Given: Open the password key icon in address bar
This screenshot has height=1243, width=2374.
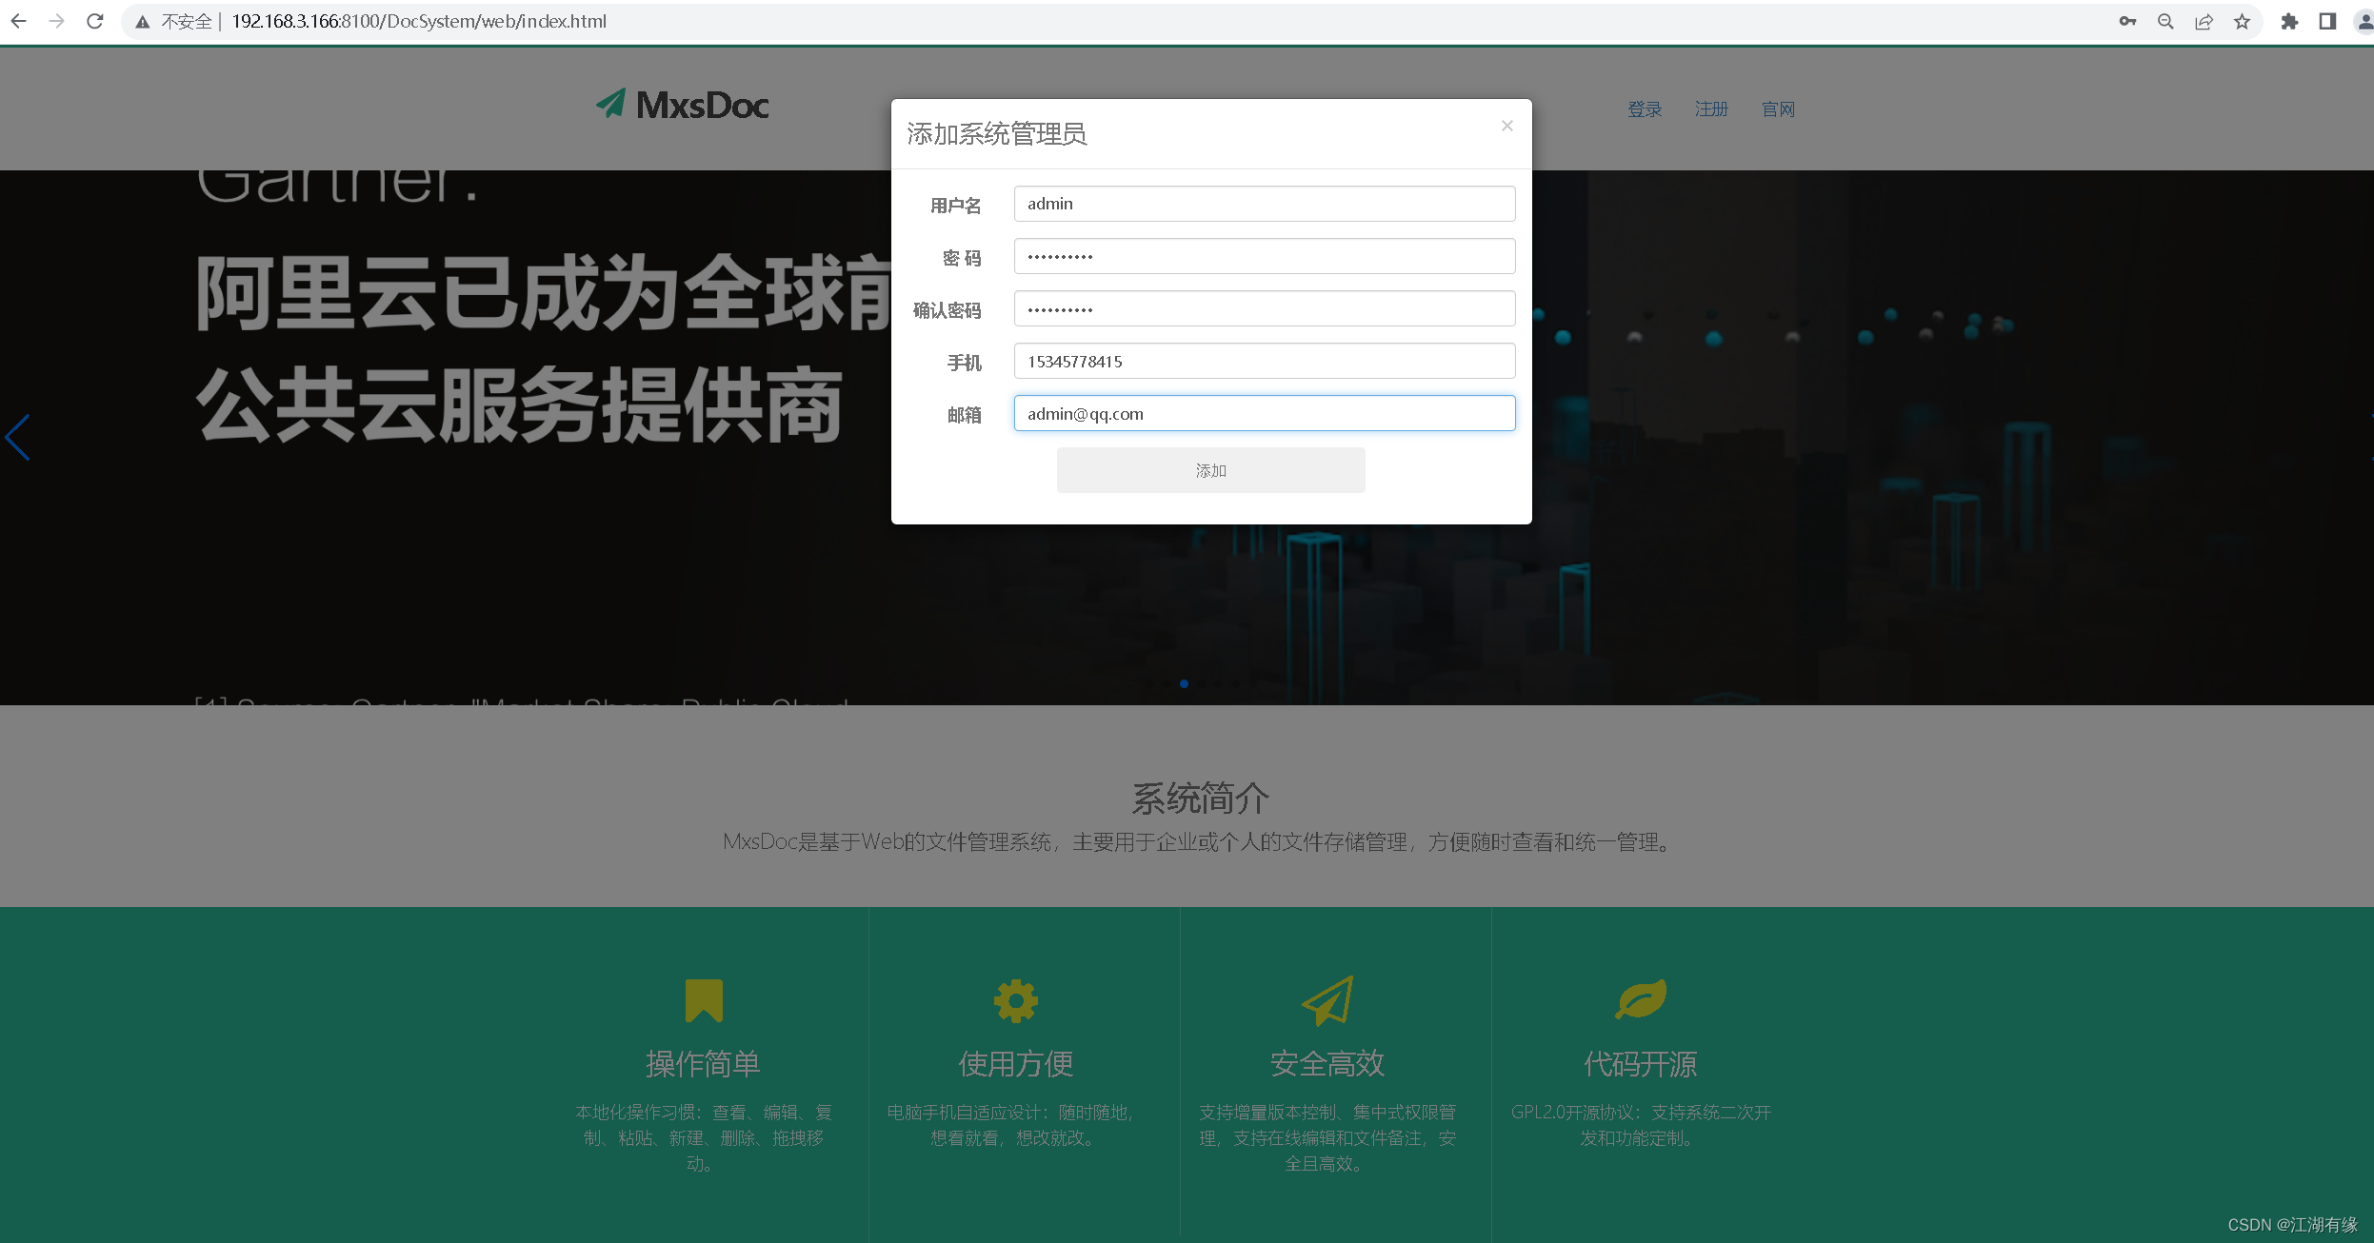Looking at the screenshot, I should [x=2126, y=20].
